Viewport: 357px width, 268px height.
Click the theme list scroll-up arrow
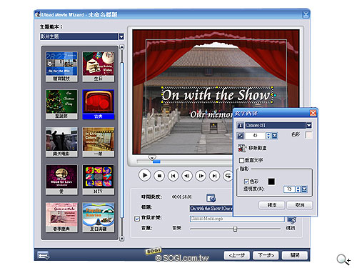point(121,47)
